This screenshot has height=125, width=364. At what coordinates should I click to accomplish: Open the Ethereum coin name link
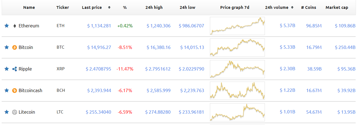pos(29,26)
